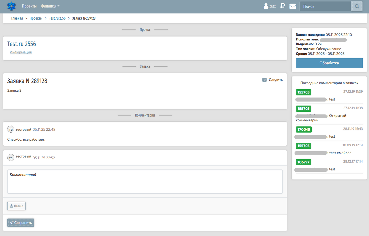This screenshot has width=369, height=236.
Task: Open request badge 106777
Action: (x=304, y=162)
